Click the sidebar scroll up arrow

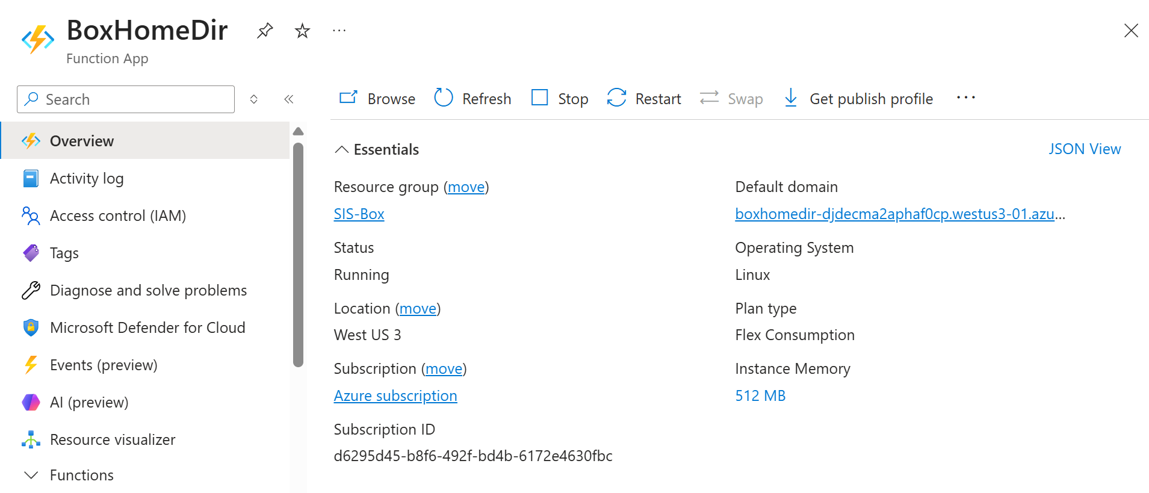tap(298, 131)
